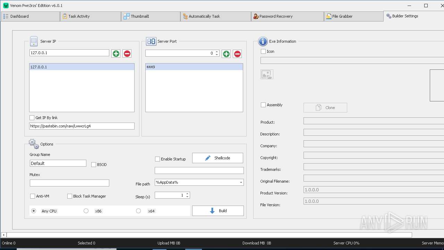Viewport: 444px width, 250px height.
Task: Decrease the Server Port value
Action: point(217,55)
